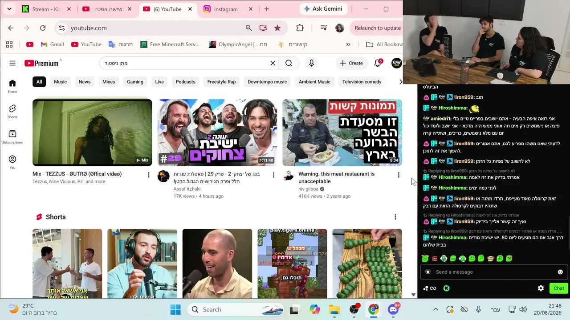
Task: Open chat settings gear icon
Action: tap(541, 288)
